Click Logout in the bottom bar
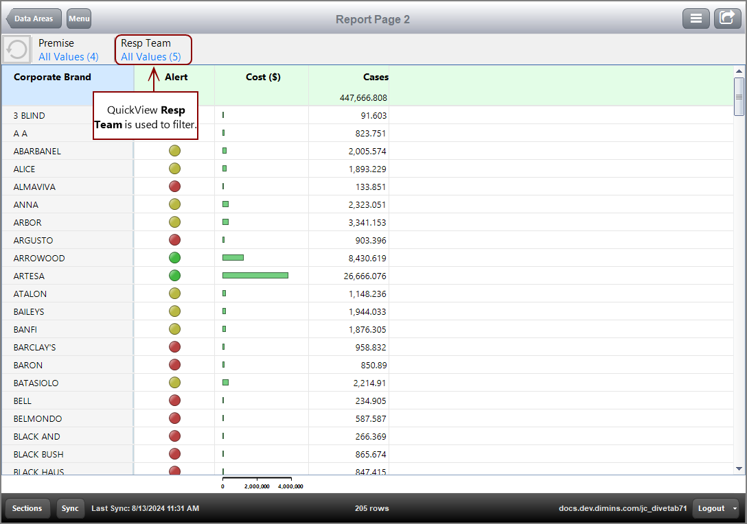 [x=711, y=508]
